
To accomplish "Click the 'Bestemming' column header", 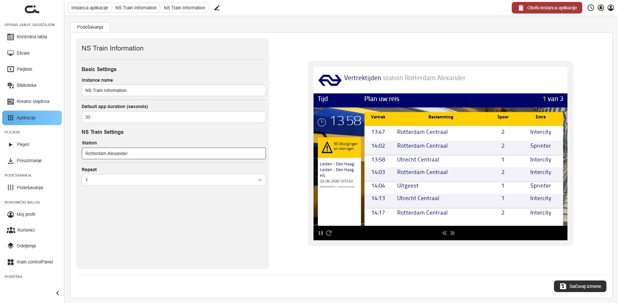I will click(441, 117).
